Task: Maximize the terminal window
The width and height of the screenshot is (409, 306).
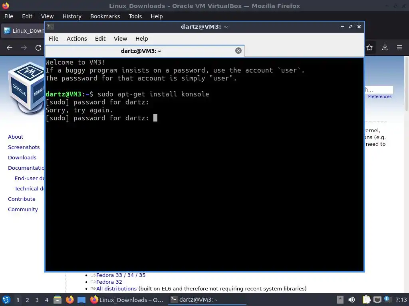Action: 351,27
